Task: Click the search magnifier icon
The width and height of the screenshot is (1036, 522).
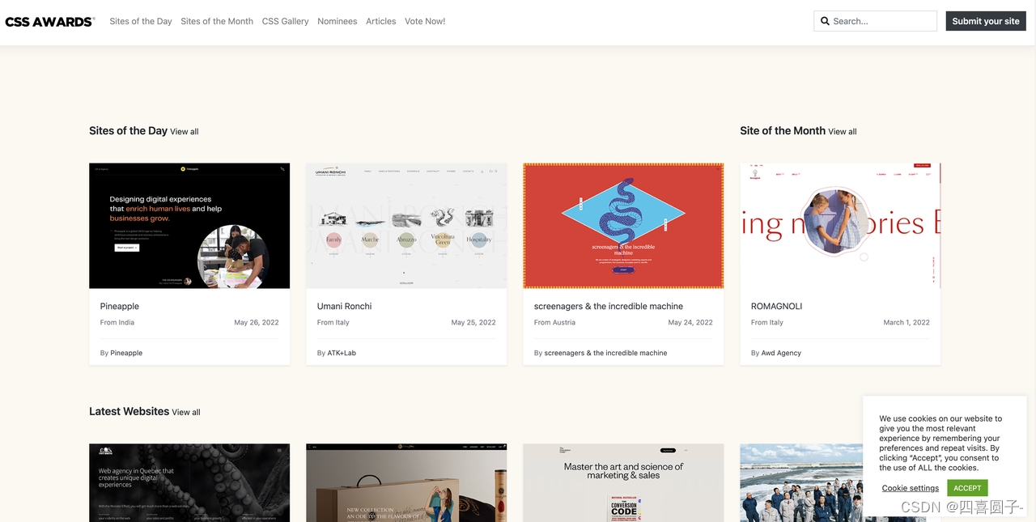Action: (x=826, y=21)
